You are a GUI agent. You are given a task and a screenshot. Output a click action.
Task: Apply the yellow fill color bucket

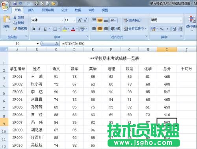click(x=65, y=29)
